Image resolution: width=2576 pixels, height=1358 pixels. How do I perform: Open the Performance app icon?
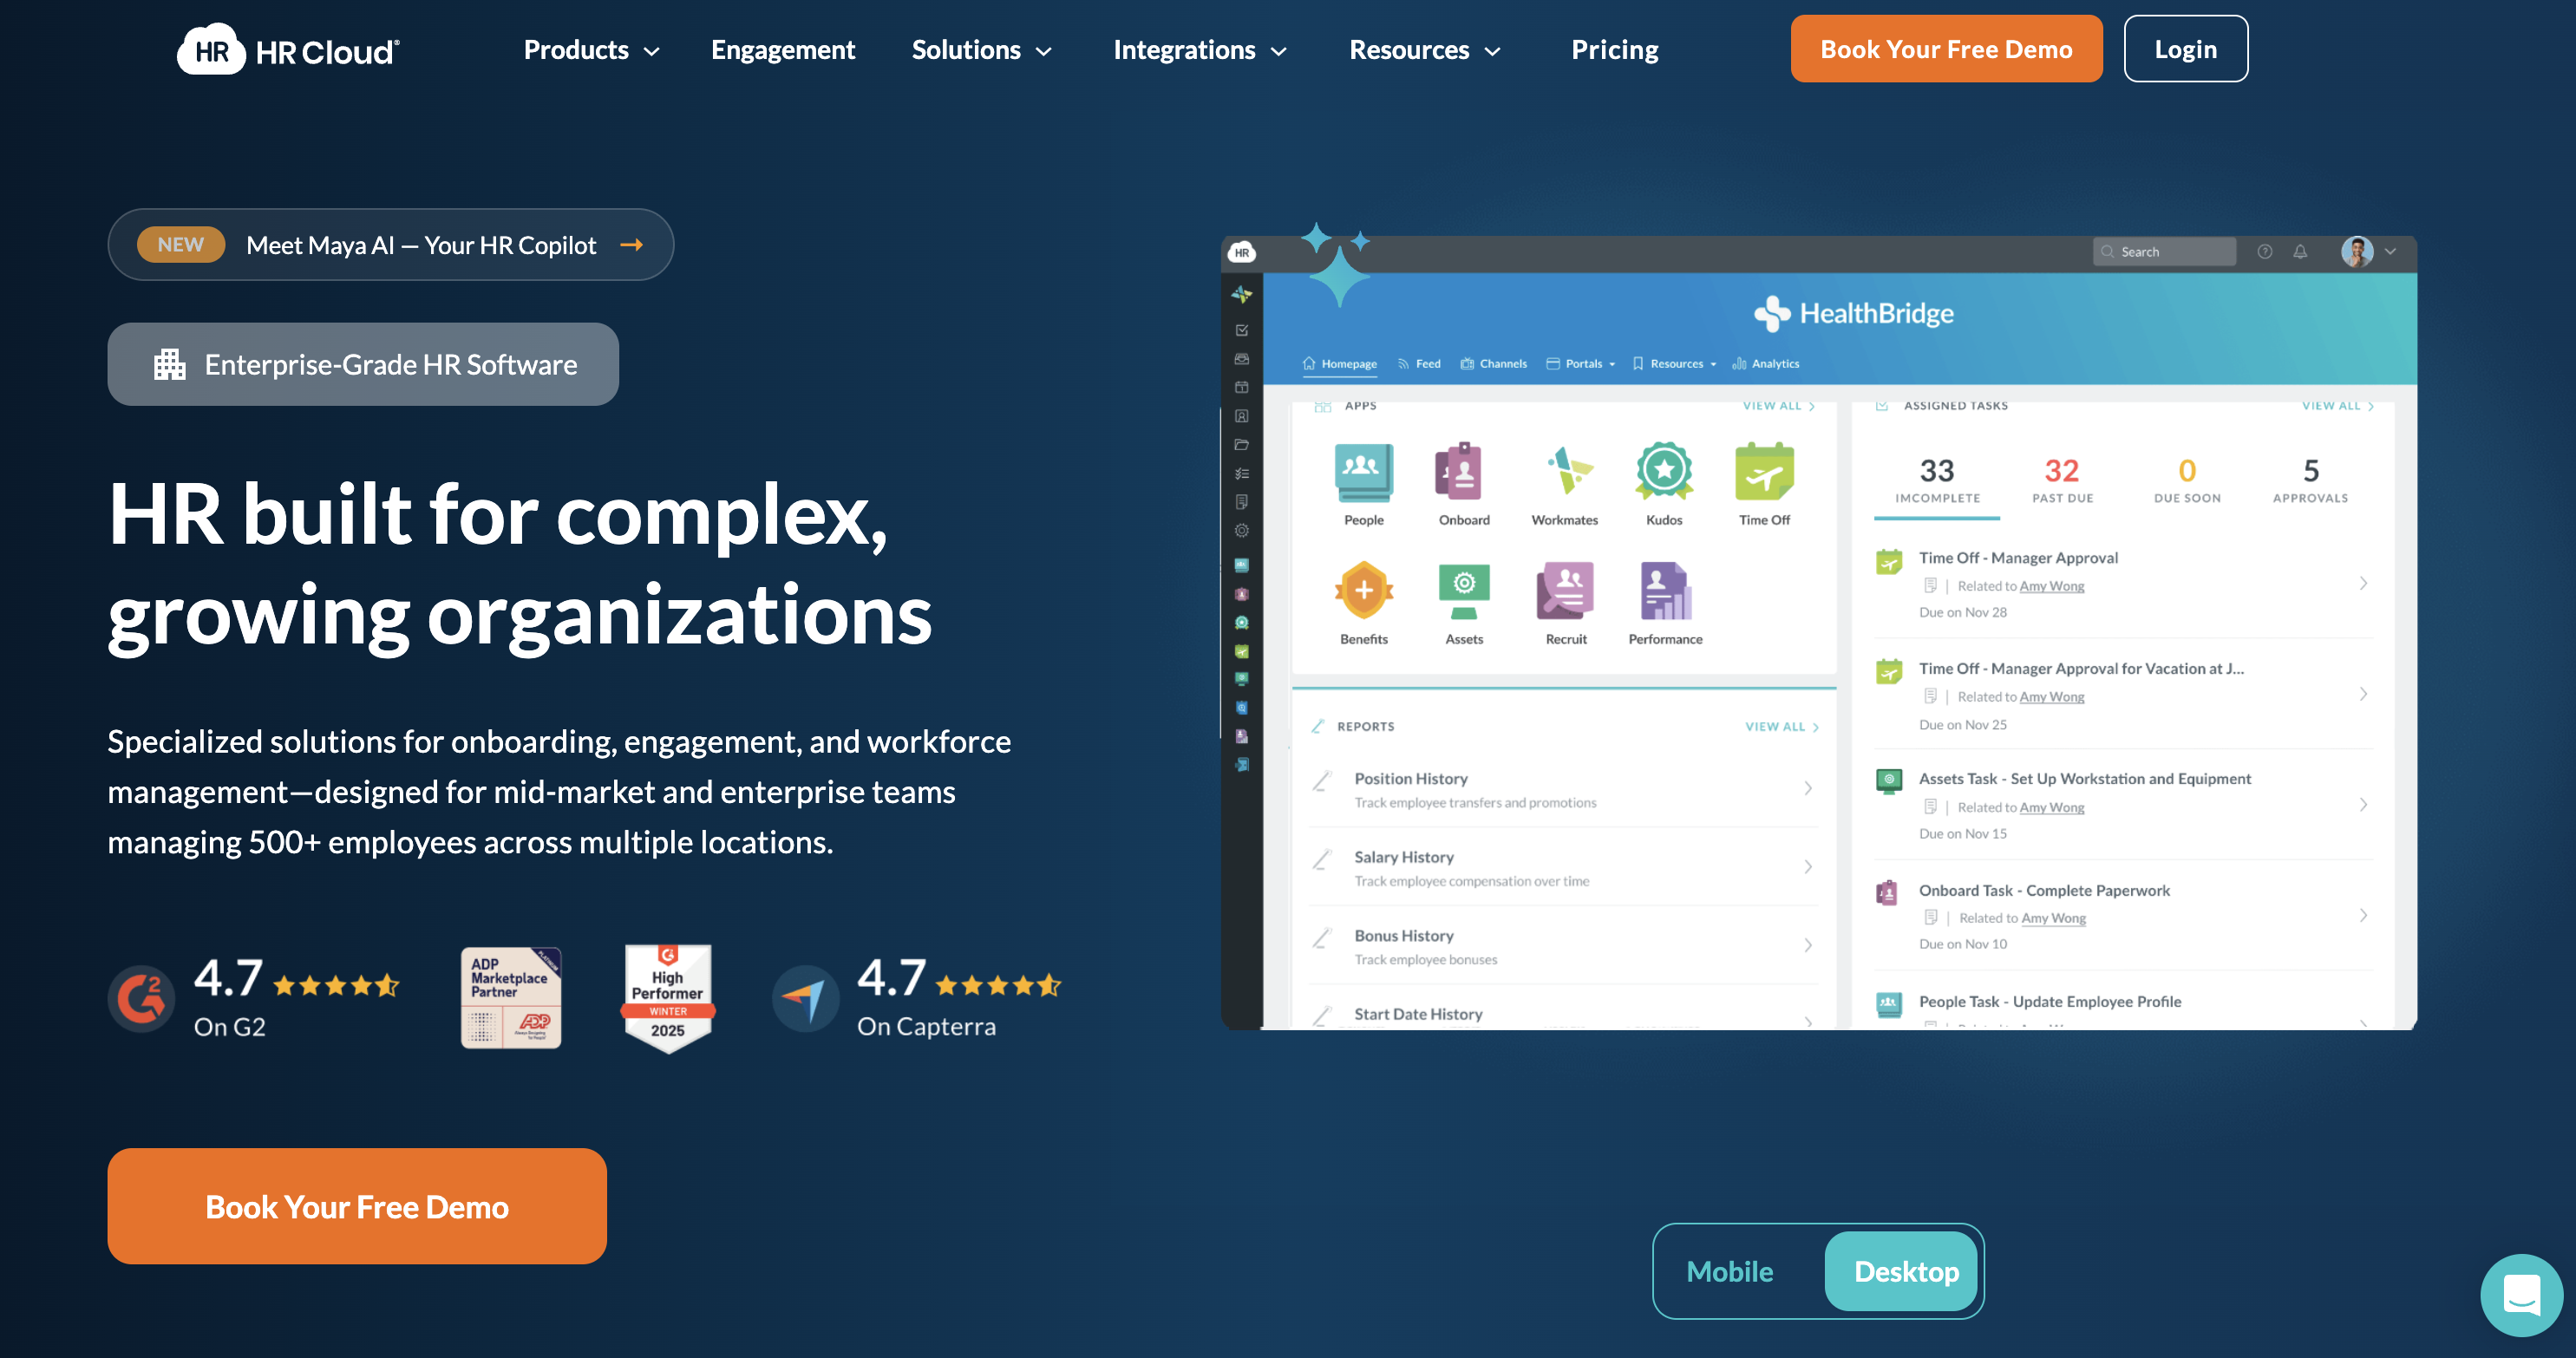tap(1665, 590)
